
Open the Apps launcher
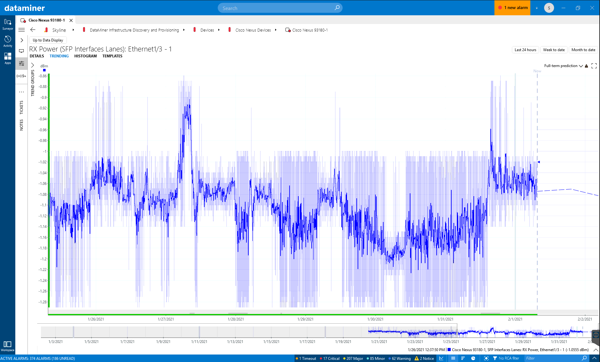(x=7, y=58)
